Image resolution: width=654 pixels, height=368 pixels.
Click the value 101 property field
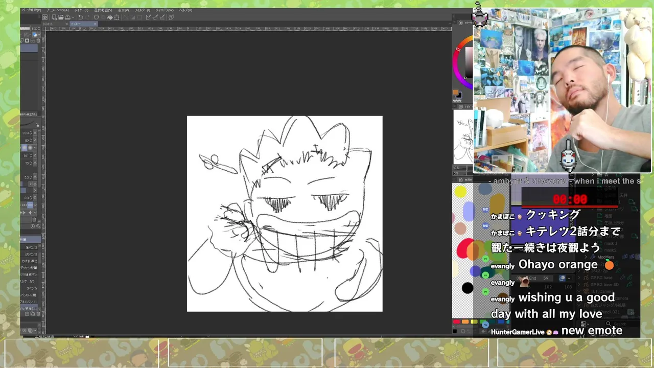pyautogui.click(x=27, y=156)
